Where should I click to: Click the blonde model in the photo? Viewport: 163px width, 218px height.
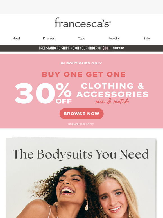point(117,195)
